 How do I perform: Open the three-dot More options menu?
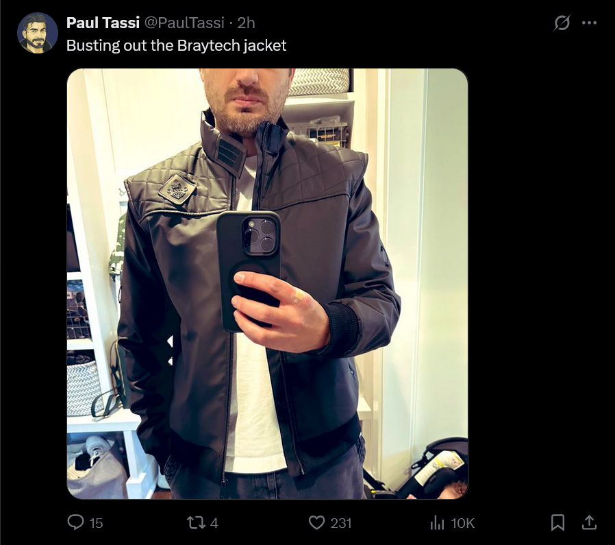589,23
